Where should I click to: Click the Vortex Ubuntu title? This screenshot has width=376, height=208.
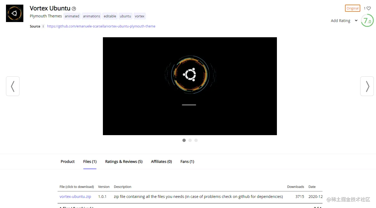tap(50, 8)
